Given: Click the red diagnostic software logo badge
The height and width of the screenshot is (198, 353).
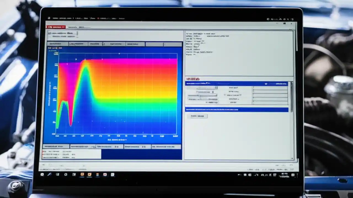Looking at the screenshot, I should pos(55,27).
